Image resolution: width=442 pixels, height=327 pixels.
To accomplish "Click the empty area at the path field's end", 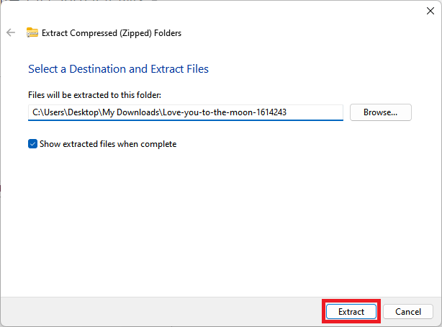I will pos(315,112).
